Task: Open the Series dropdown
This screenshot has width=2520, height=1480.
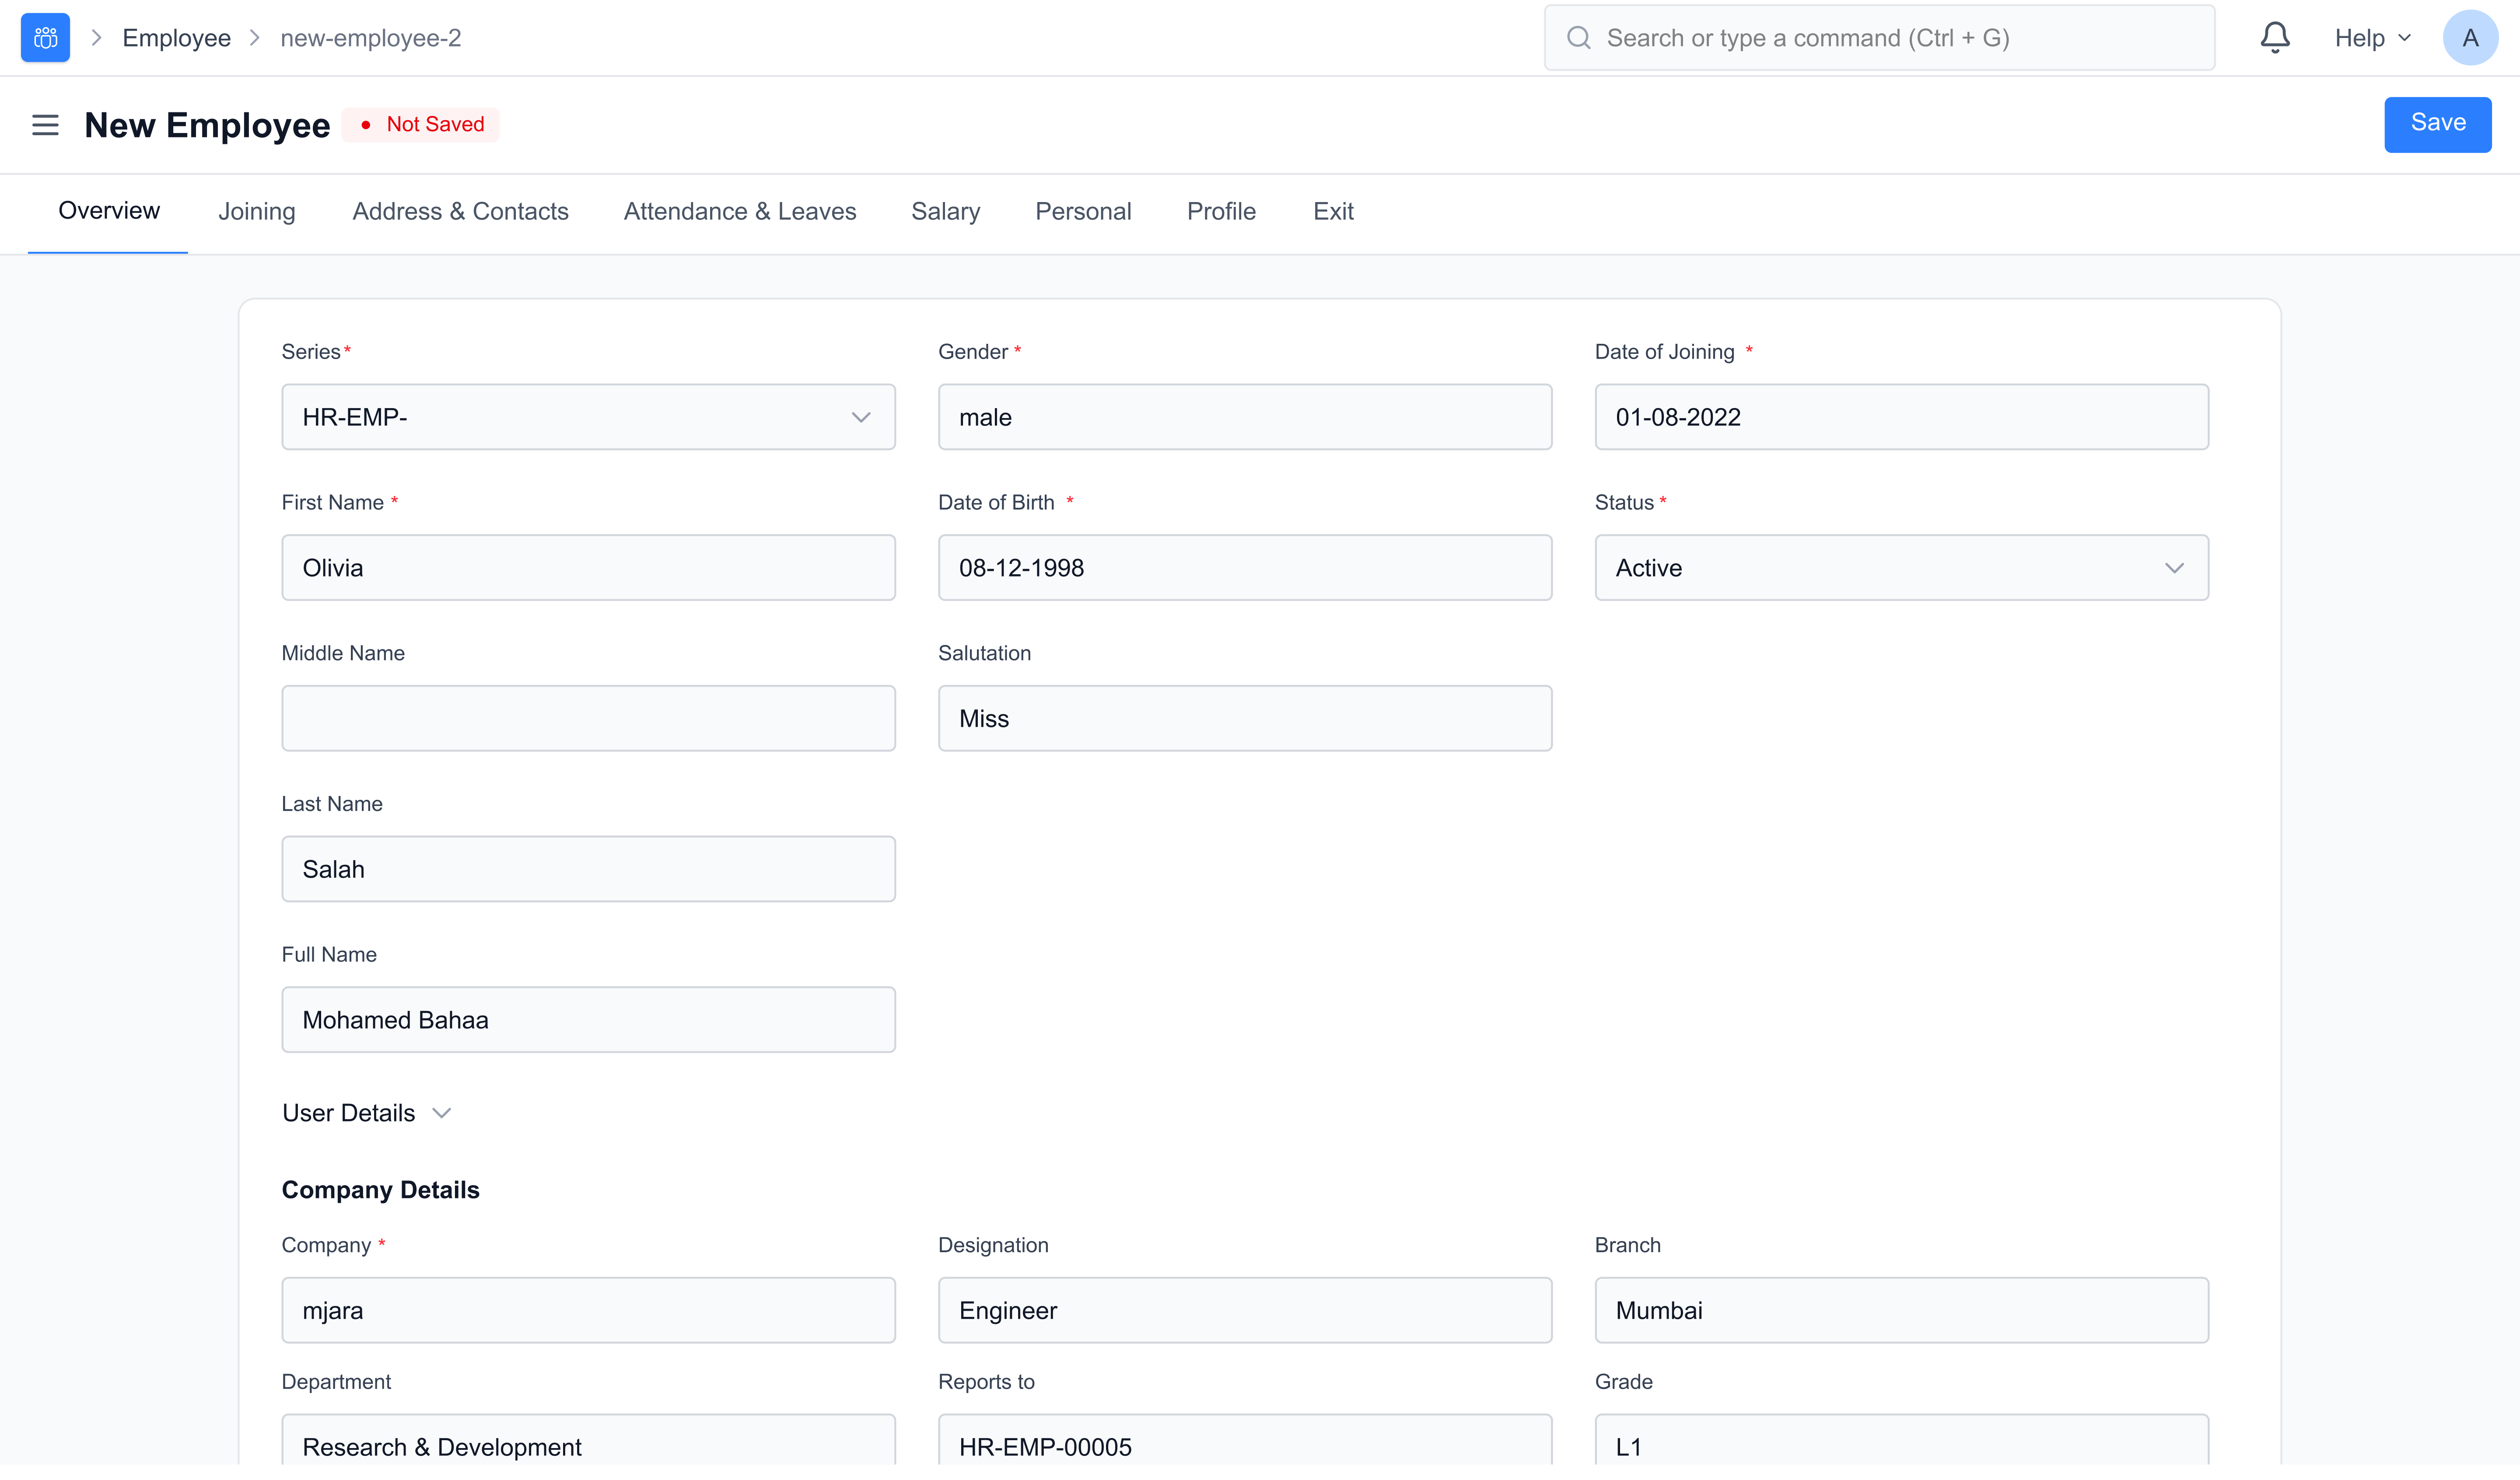Action: (588, 417)
